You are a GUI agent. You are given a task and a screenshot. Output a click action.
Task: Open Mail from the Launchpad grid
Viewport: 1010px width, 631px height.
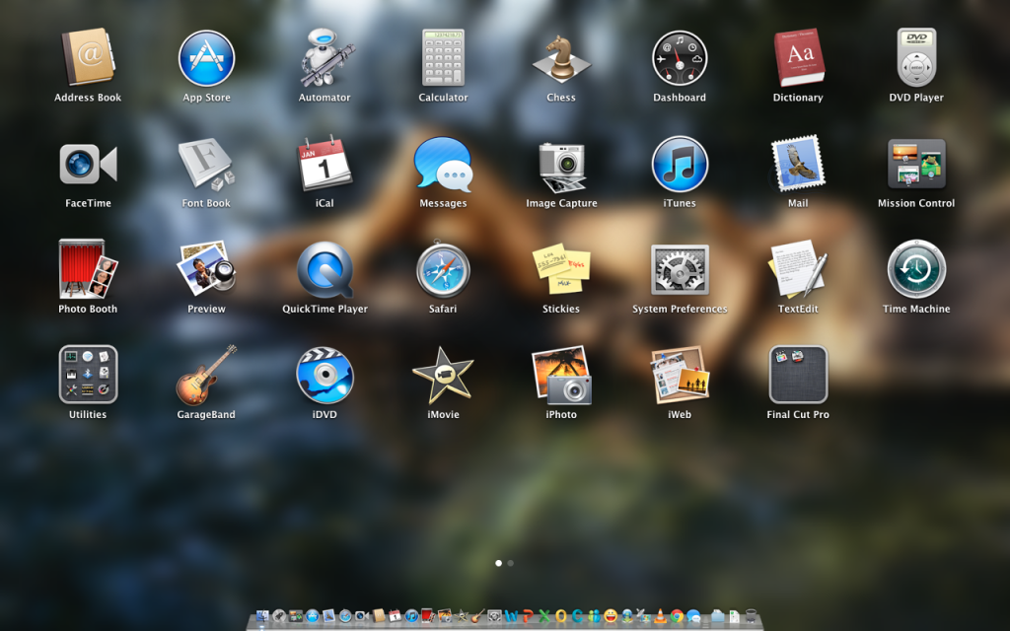pyautogui.click(x=798, y=164)
